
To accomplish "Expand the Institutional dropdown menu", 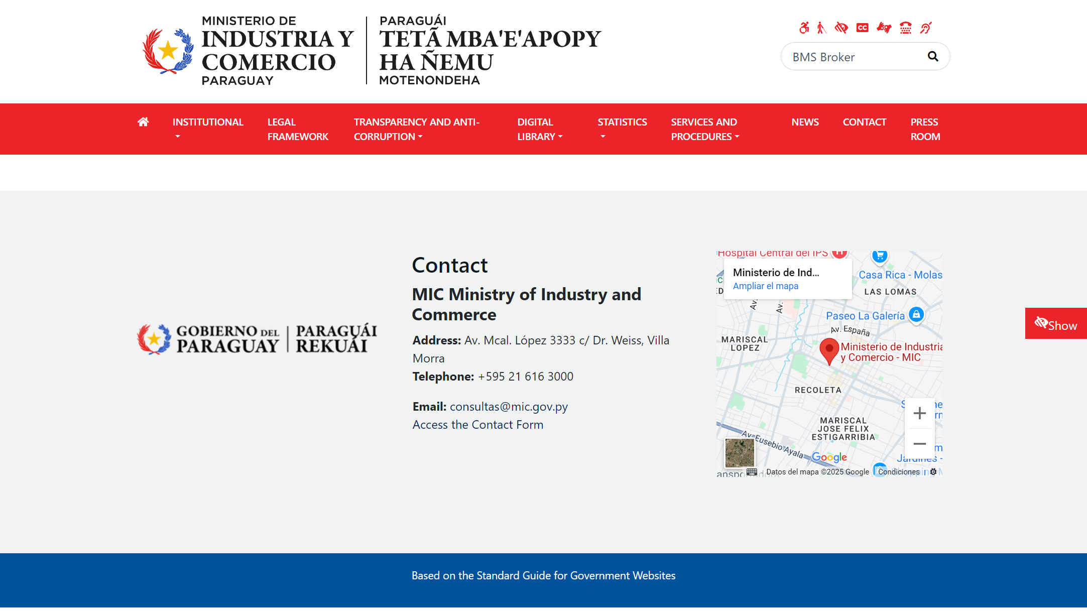I will coord(208,129).
